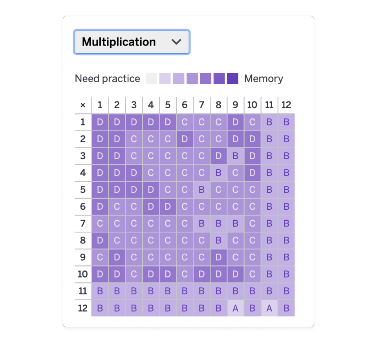Image resolution: width=377 pixels, height=343 pixels.
Task: Click the white 'Need practice' legend swatch
Action: (x=151, y=78)
